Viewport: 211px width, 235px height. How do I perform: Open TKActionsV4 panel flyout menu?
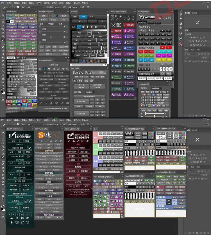point(36,12)
